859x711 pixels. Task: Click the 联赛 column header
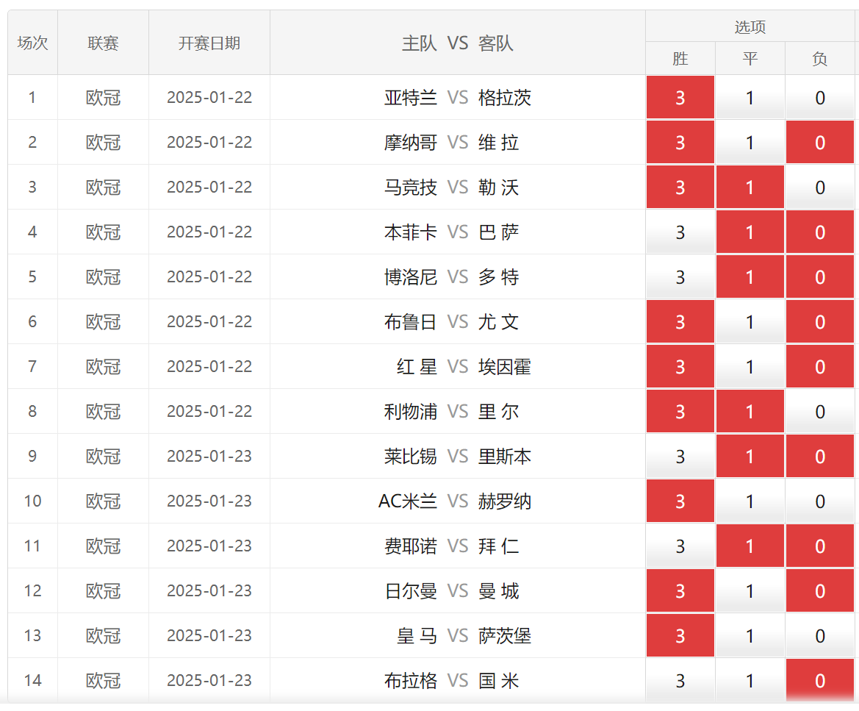pyautogui.click(x=103, y=43)
